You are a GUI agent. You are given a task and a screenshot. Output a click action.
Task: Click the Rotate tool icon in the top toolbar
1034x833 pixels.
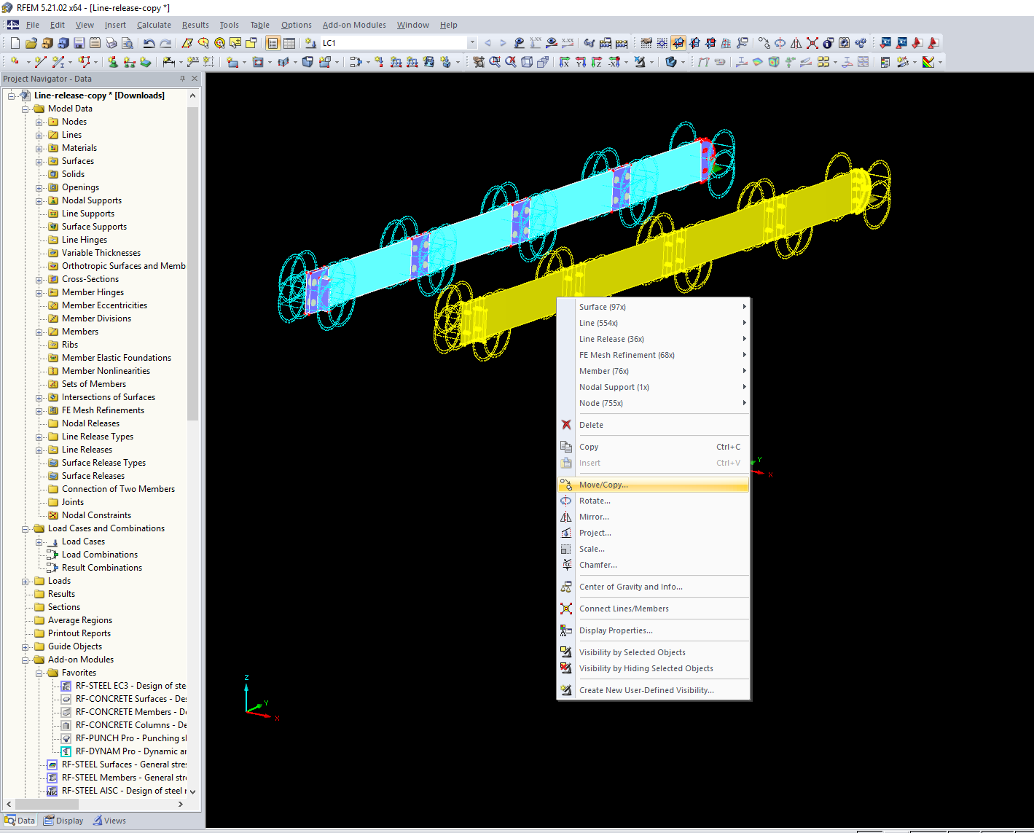(x=780, y=43)
